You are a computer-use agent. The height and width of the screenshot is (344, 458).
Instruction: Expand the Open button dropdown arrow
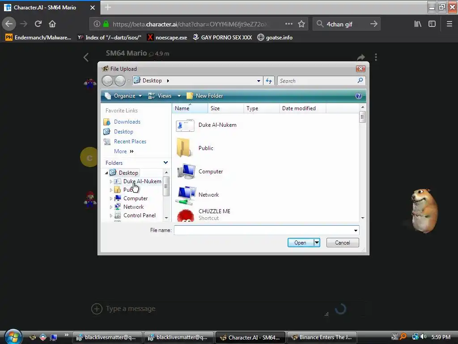(x=317, y=243)
